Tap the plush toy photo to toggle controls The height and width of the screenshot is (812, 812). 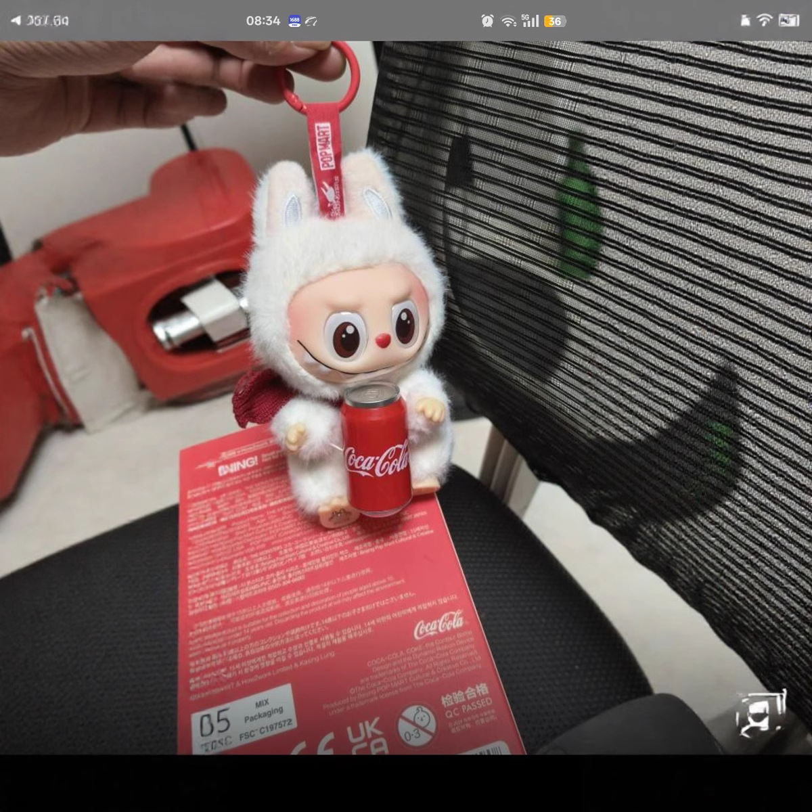406,397
